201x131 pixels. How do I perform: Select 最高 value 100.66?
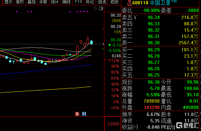[191, 88]
